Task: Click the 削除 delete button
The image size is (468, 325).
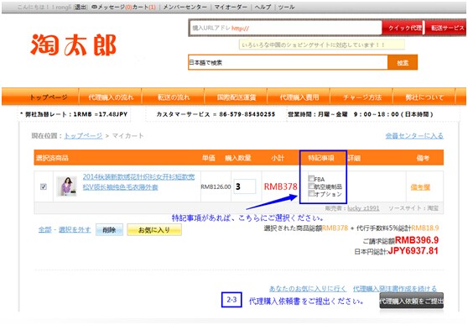Action: click(109, 230)
